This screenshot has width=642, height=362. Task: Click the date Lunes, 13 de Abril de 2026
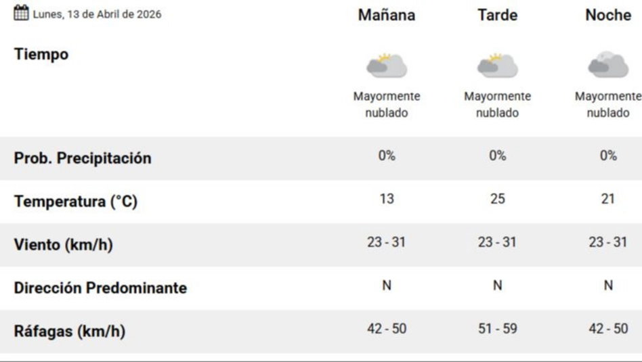pyautogui.click(x=97, y=14)
